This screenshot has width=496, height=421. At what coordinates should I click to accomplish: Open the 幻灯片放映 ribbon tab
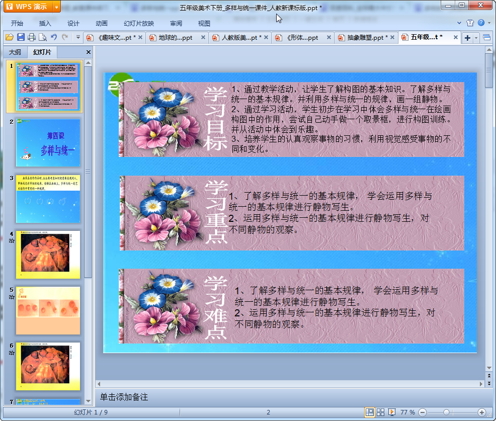(x=139, y=24)
